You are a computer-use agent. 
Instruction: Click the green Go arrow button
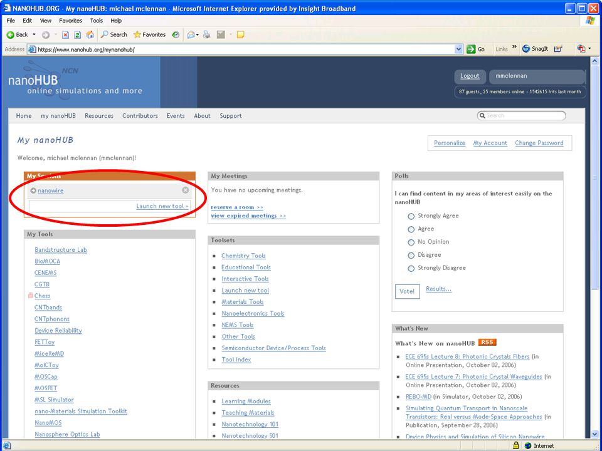coord(471,49)
